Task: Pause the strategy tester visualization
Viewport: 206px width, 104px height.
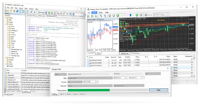Action: click(110, 16)
